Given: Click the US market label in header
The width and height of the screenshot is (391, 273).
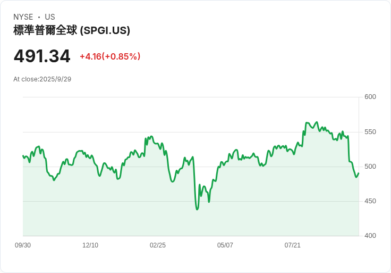Looking at the screenshot, I should 50,17.
